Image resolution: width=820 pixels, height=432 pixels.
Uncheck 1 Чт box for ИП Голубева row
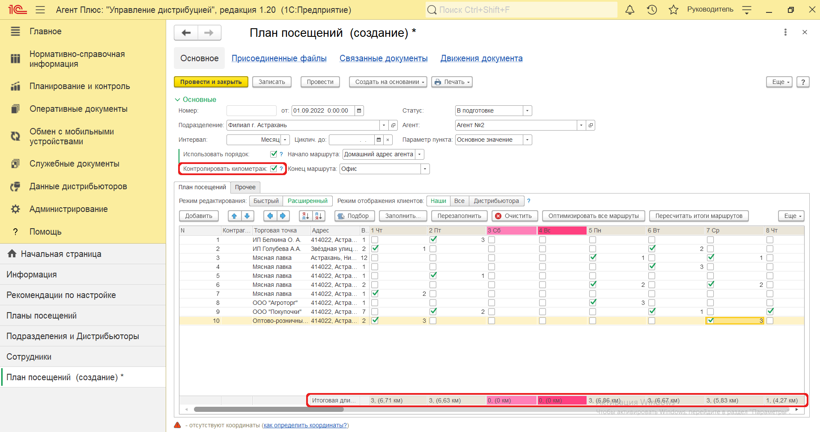[375, 248]
